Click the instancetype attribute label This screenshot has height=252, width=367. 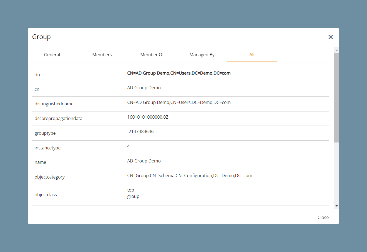(47, 148)
